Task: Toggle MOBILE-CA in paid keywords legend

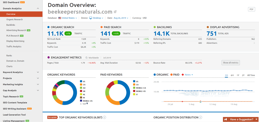Action: click(139, 88)
